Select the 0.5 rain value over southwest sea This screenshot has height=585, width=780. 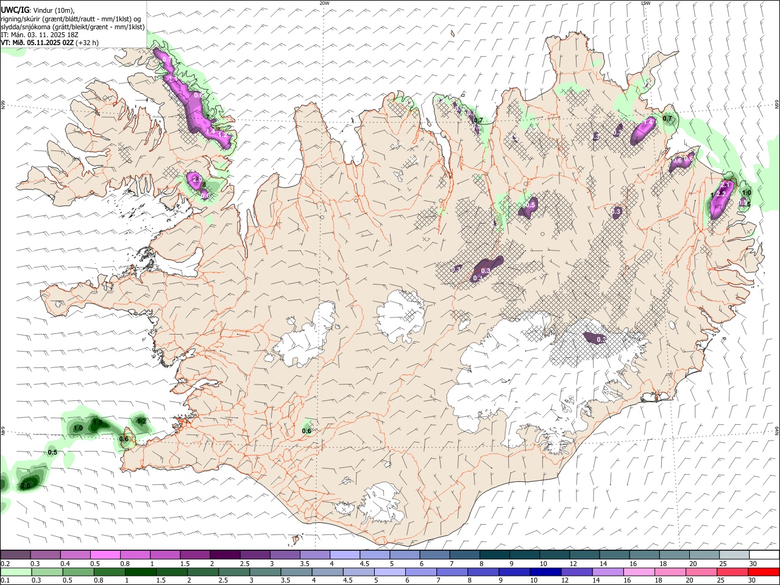pyautogui.click(x=52, y=452)
